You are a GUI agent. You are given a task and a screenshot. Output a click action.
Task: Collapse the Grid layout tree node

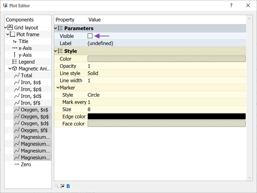pos(6,27)
